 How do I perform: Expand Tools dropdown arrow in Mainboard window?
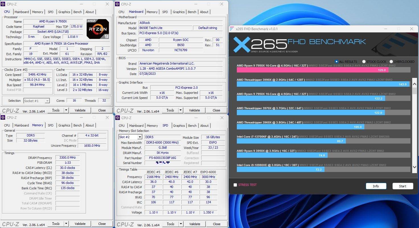[x=180, y=110]
